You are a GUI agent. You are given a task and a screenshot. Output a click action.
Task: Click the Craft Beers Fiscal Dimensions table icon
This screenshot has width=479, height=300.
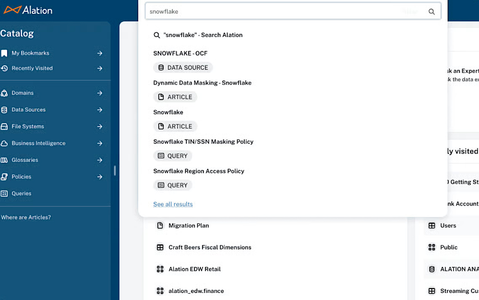coord(160,247)
